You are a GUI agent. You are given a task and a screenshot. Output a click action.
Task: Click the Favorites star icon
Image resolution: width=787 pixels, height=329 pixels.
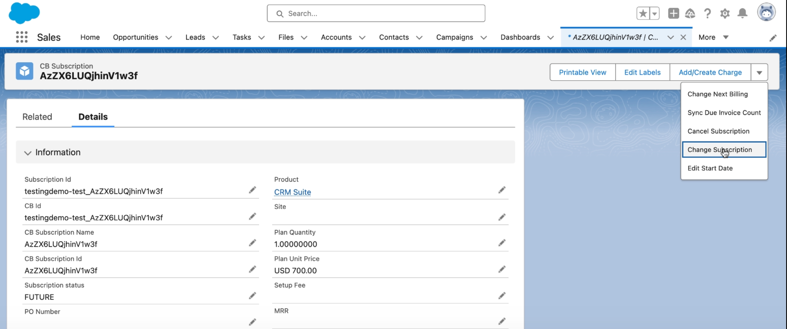pos(643,14)
